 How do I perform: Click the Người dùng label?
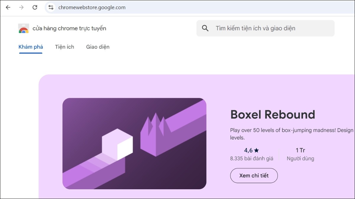pyautogui.click(x=300, y=159)
